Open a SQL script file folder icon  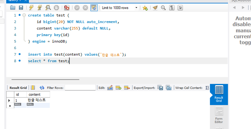coord(13,8)
